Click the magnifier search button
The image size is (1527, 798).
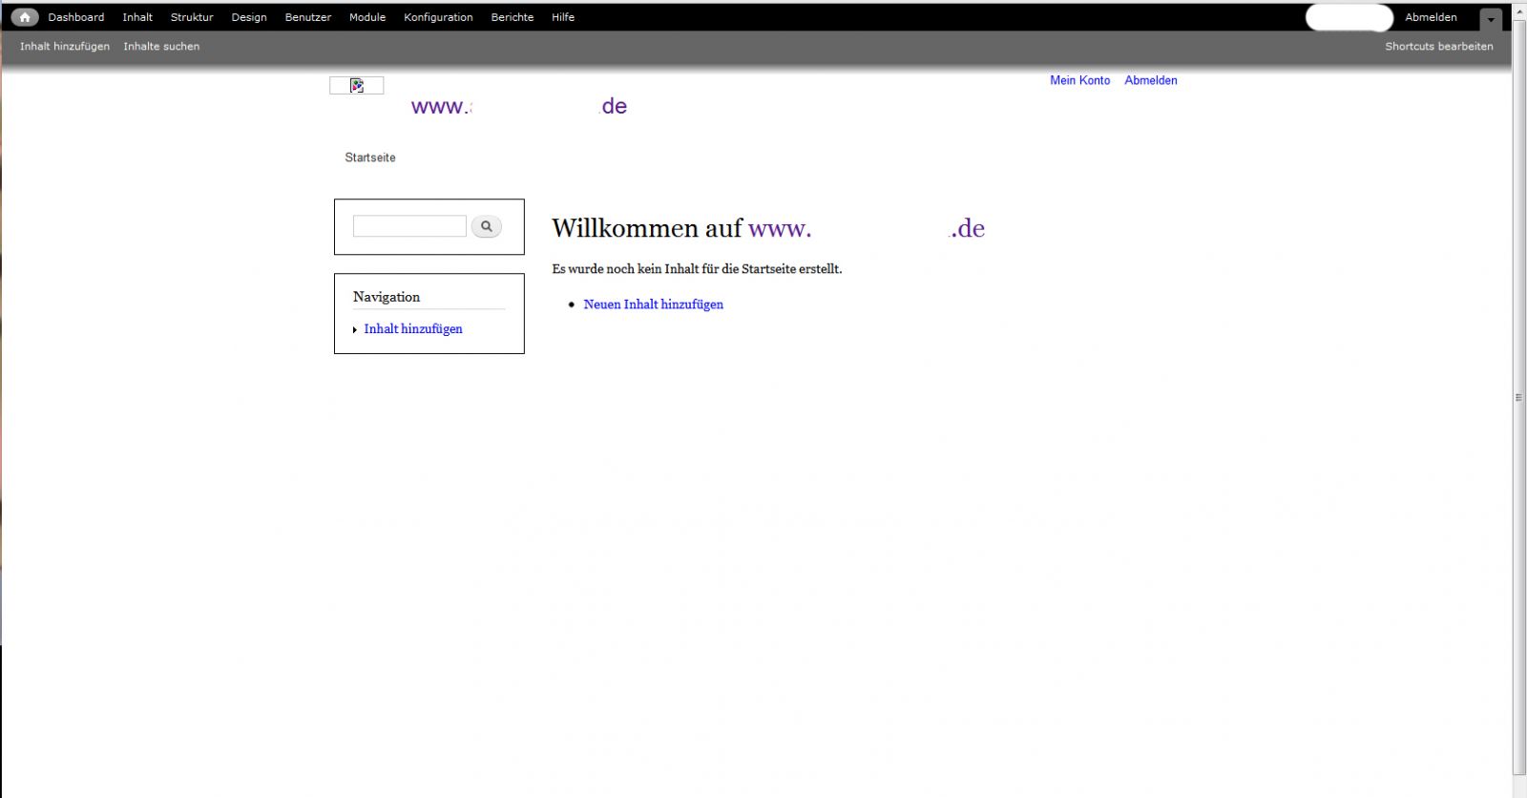(486, 226)
